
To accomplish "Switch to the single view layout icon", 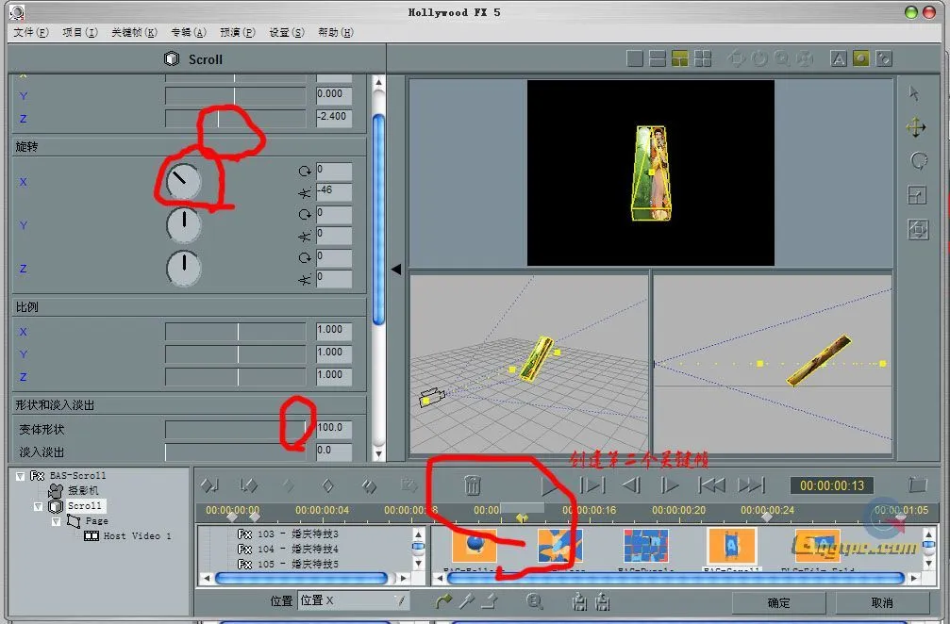I will coord(635,58).
